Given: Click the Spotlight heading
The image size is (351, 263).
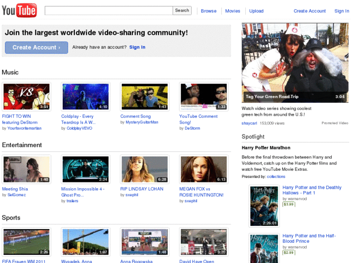Looking at the screenshot, I should click(x=253, y=137).
